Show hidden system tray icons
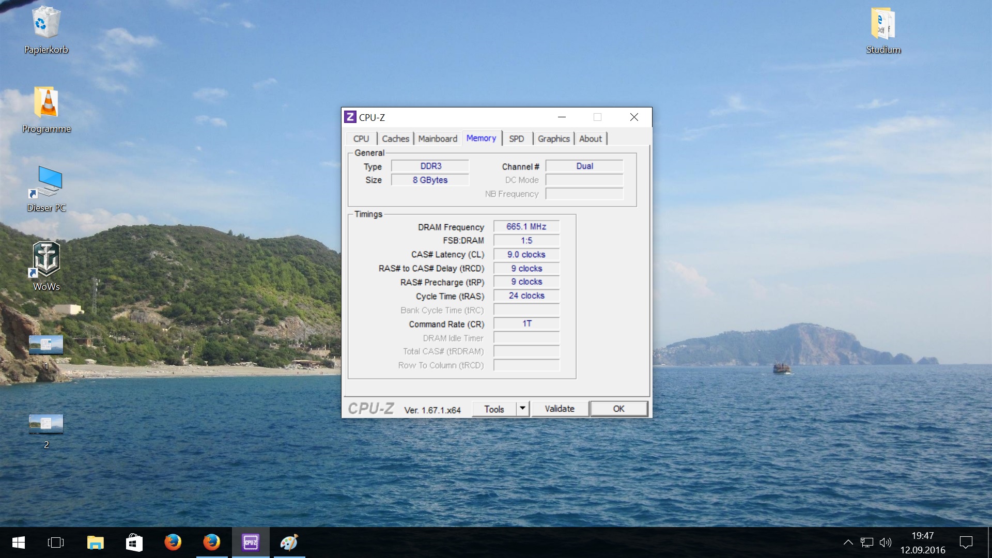The width and height of the screenshot is (992, 558). click(848, 542)
